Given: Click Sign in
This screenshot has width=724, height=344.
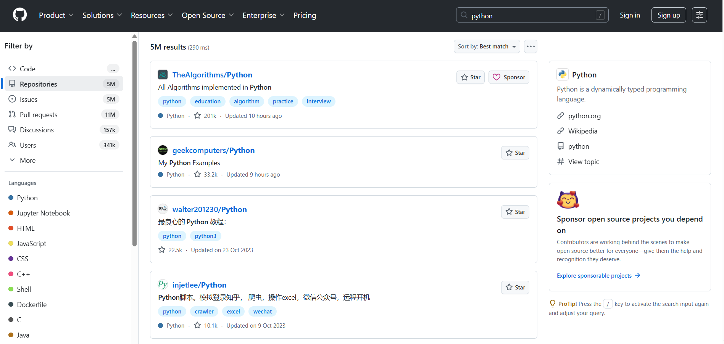Looking at the screenshot, I should 630,15.
